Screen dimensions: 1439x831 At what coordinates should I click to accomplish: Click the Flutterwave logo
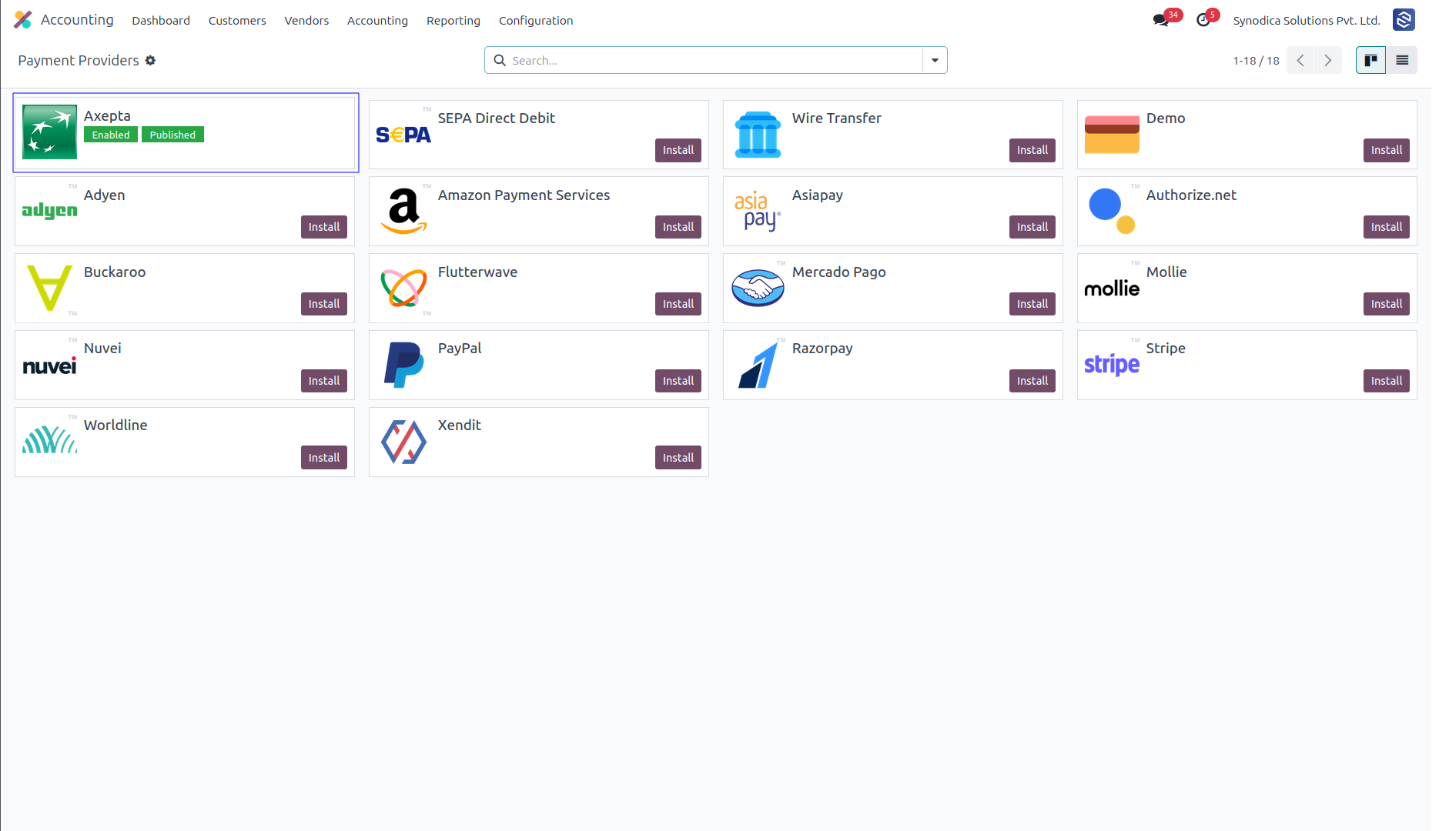click(x=403, y=288)
